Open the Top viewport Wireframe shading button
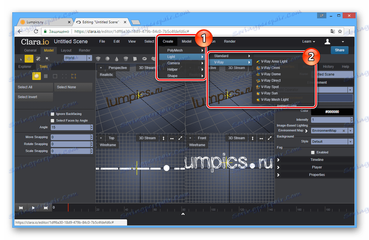This screenshot has width=369, height=240. [x=108, y=145]
